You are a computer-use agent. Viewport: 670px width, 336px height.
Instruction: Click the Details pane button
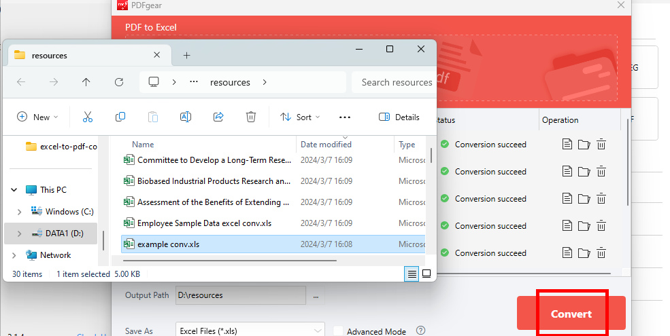tap(399, 117)
